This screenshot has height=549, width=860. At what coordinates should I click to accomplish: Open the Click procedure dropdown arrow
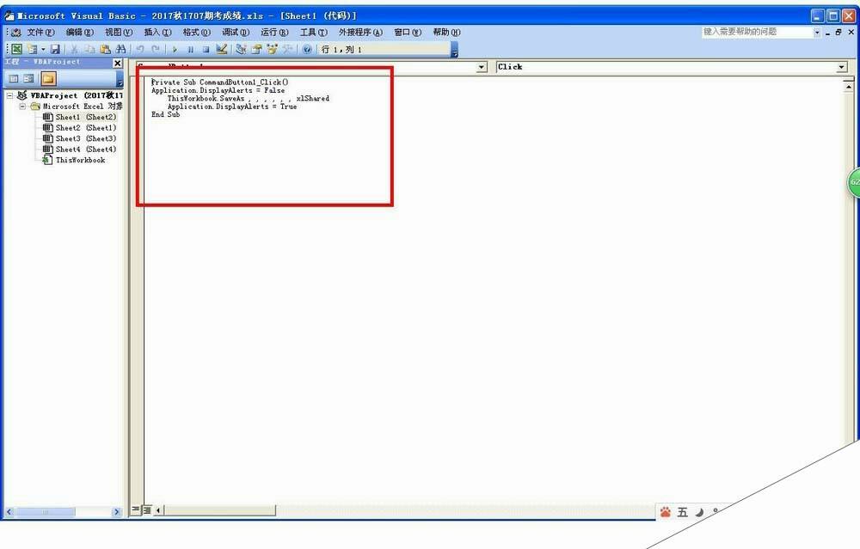pos(841,67)
